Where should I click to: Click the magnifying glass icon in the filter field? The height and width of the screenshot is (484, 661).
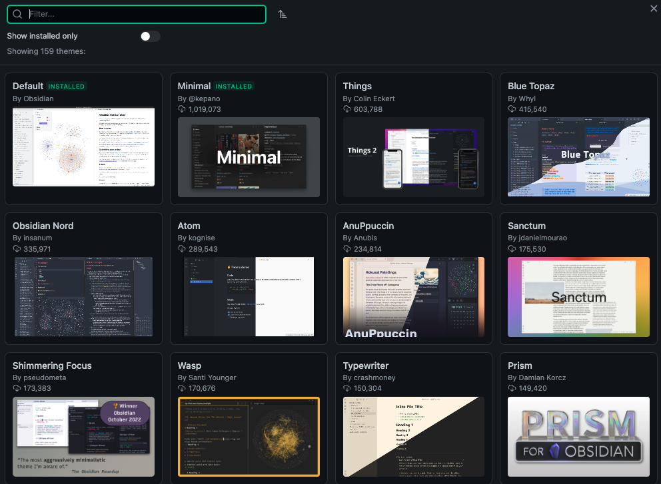coord(16,13)
